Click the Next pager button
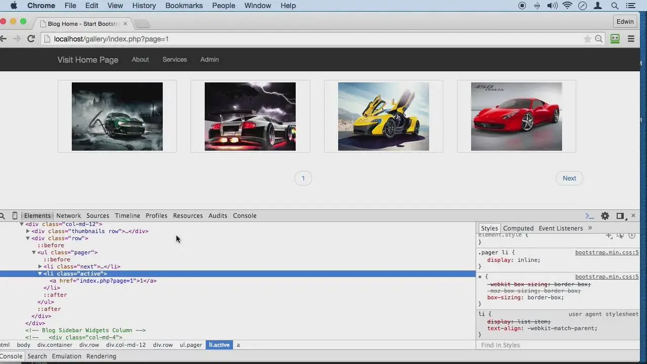647x364 pixels. [x=569, y=178]
